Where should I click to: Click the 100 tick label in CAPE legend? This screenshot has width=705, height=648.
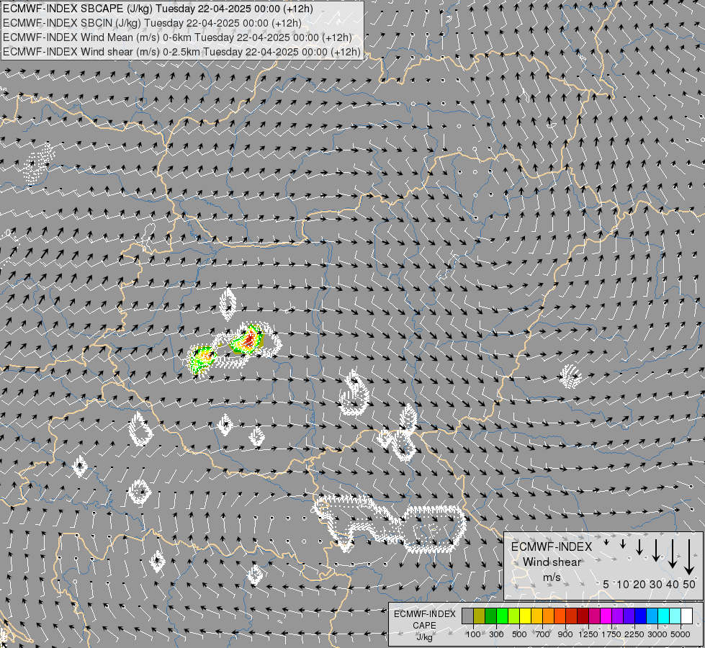click(x=473, y=634)
